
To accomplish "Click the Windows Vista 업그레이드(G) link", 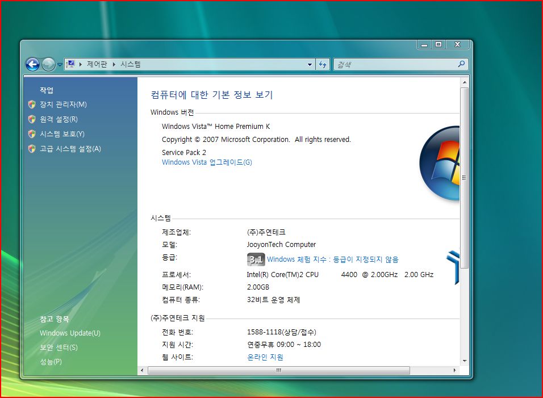I will click(x=207, y=162).
